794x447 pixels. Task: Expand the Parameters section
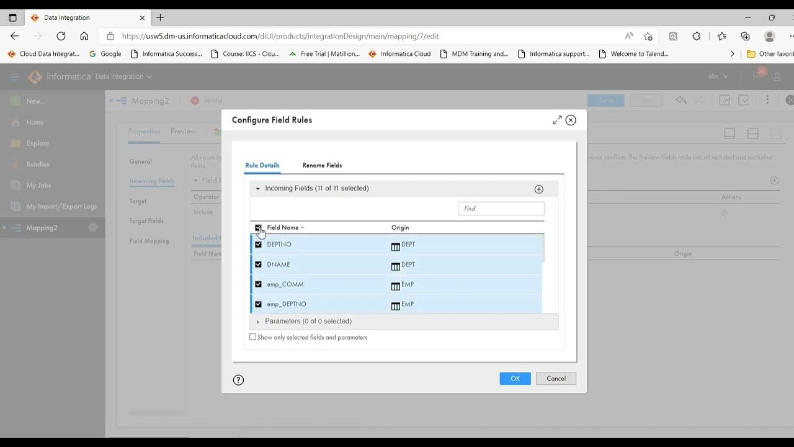click(258, 322)
